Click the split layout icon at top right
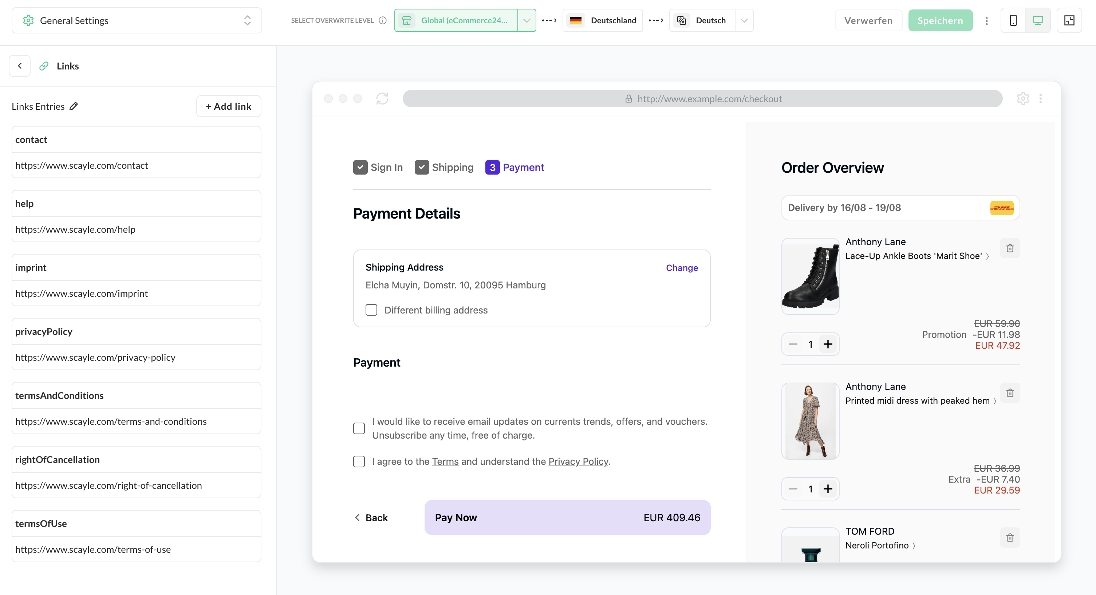The image size is (1096, 595). pyautogui.click(x=1069, y=20)
